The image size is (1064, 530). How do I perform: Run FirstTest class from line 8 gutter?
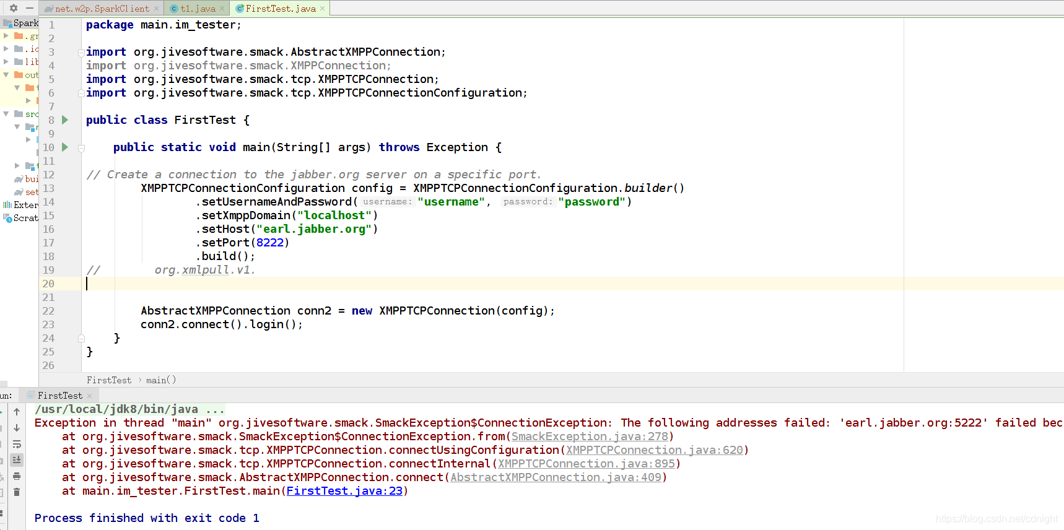(65, 120)
